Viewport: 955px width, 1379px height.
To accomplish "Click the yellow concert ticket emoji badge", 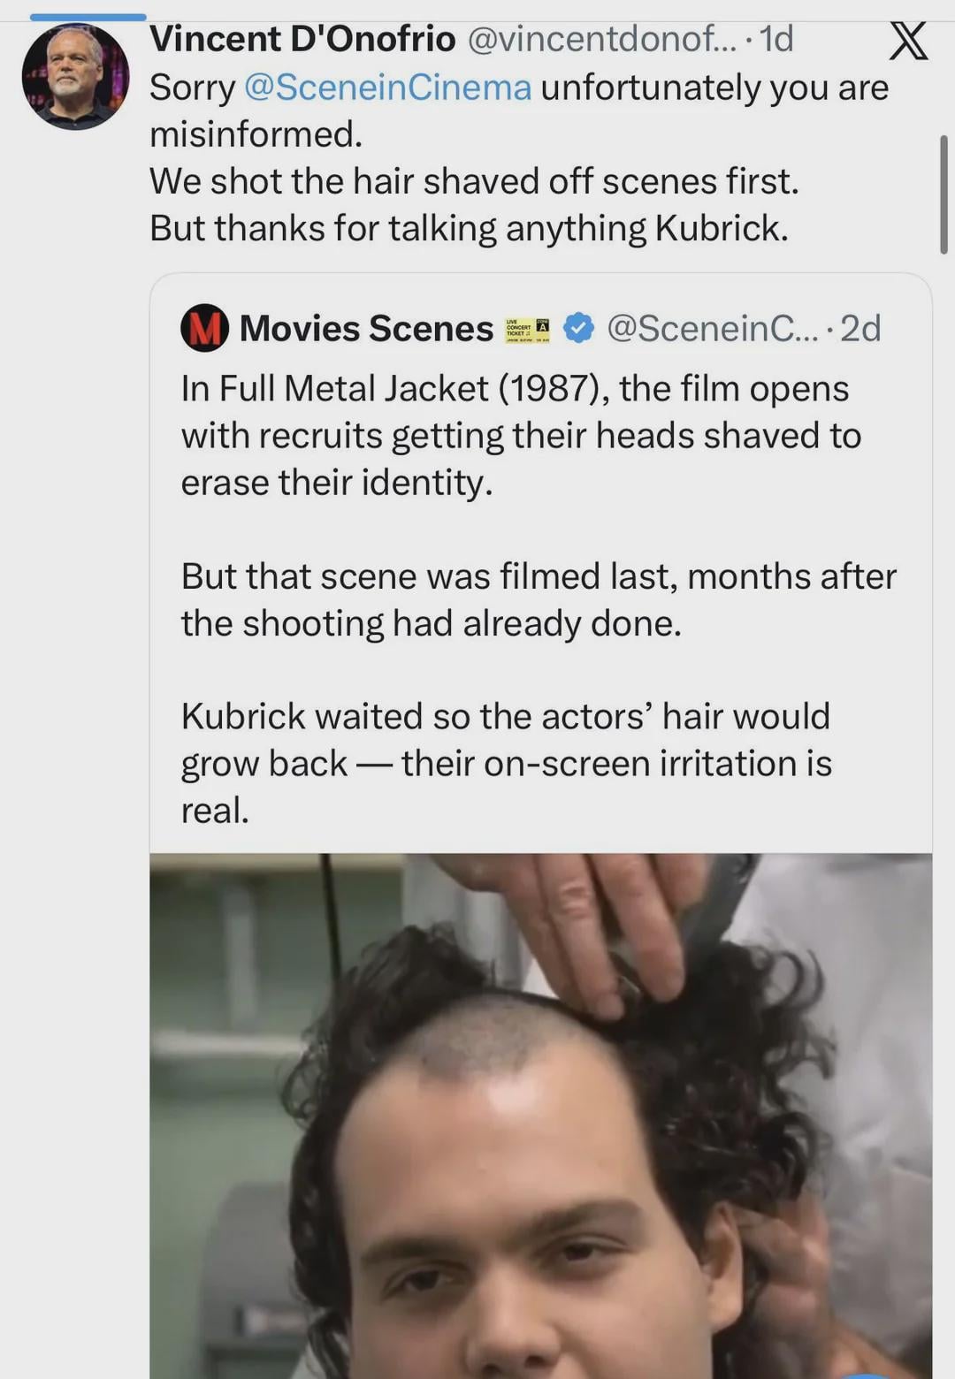I will pos(528,329).
